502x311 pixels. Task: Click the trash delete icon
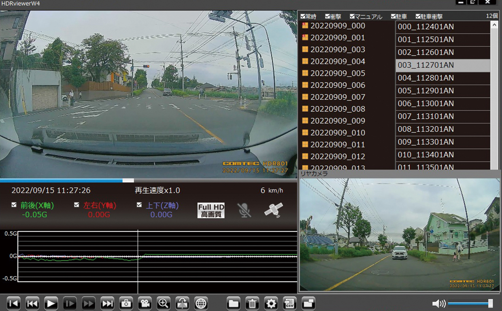point(252,303)
